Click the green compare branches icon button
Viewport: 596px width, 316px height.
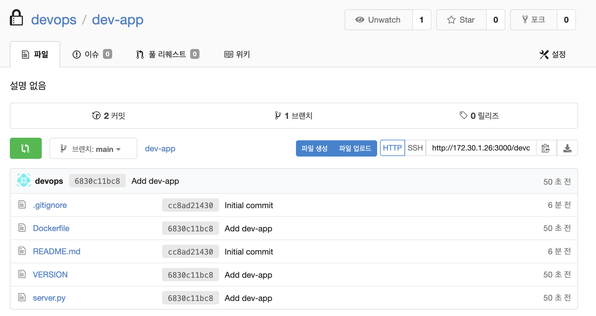26,148
